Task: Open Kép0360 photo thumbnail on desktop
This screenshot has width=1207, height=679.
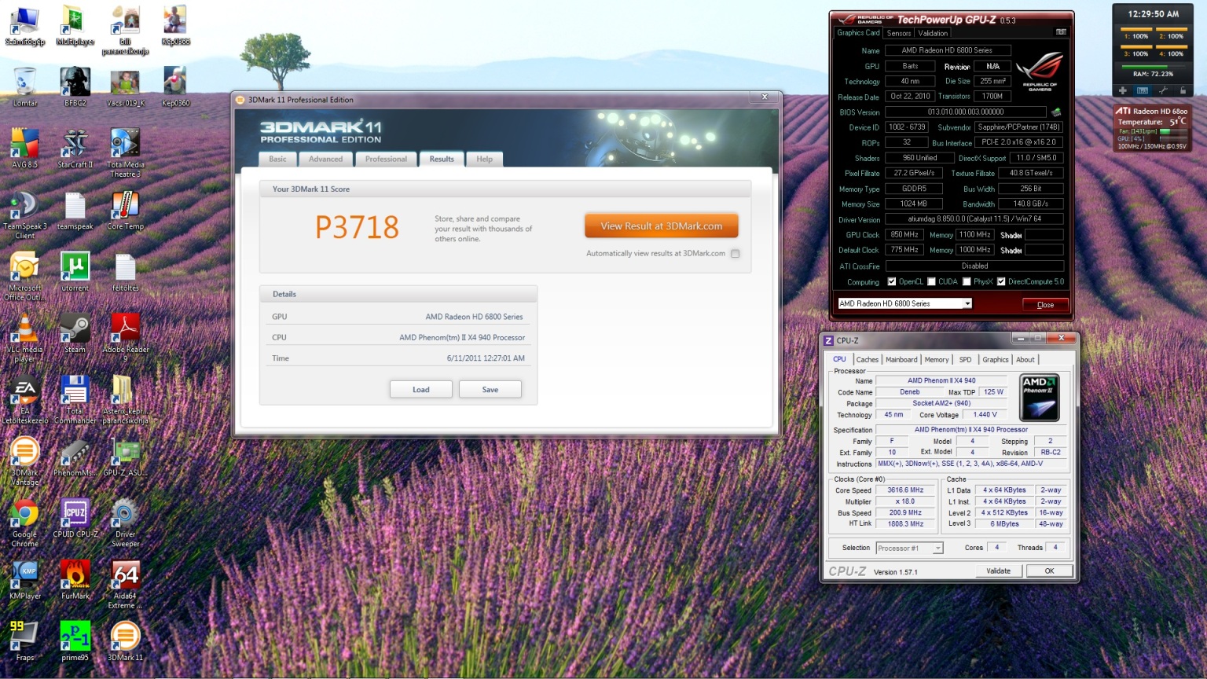Action: [174, 86]
